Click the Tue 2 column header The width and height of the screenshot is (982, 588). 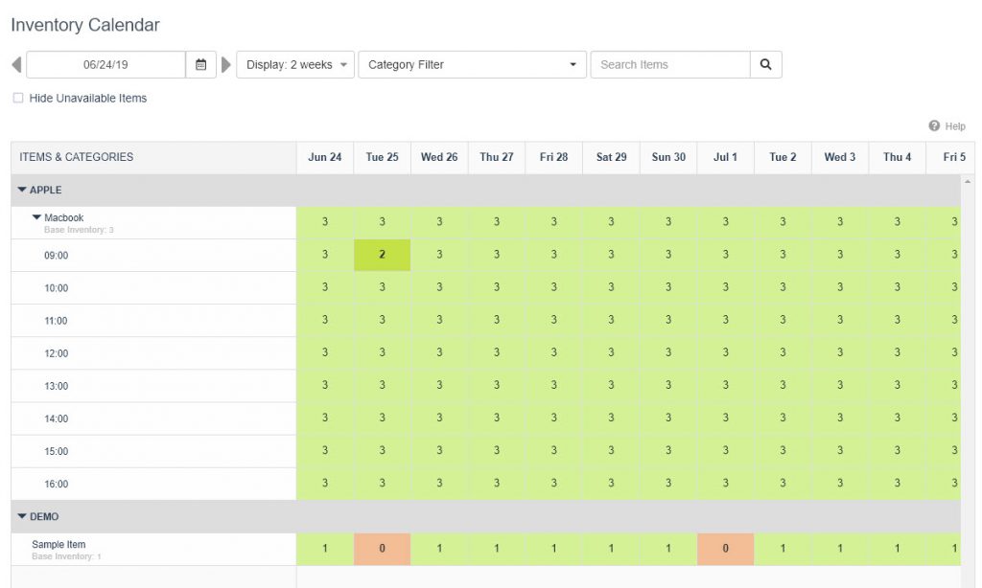783,157
